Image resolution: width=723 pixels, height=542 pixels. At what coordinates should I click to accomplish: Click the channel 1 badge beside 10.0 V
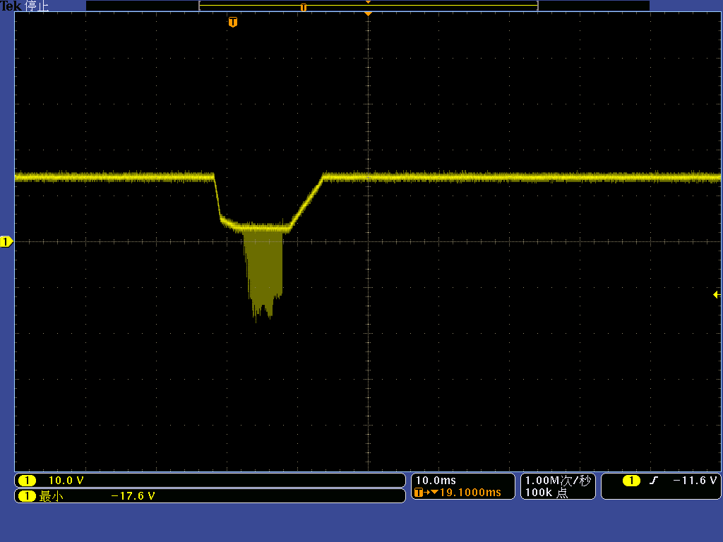click(27, 481)
